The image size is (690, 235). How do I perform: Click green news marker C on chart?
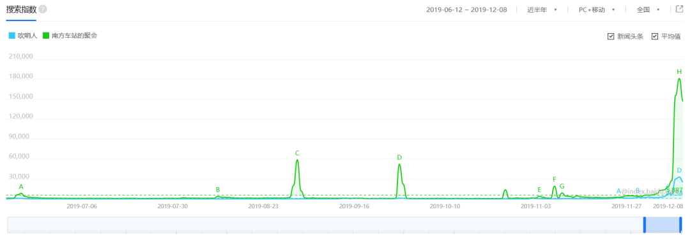[x=297, y=153]
